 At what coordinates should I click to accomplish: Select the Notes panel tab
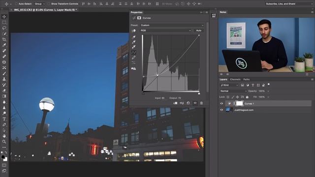[223, 12]
